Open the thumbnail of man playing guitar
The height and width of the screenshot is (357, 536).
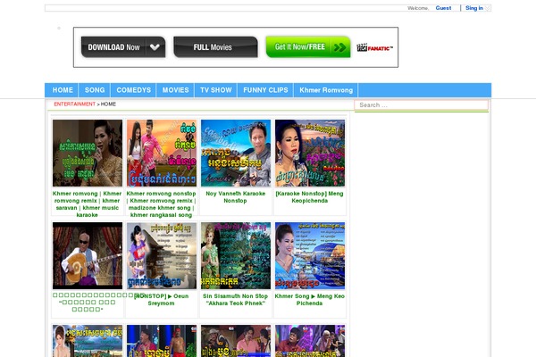tap(88, 255)
